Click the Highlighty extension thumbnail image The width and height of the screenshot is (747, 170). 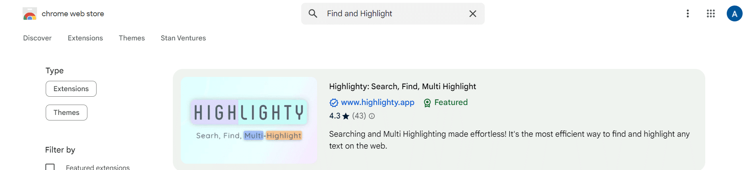pyautogui.click(x=249, y=120)
